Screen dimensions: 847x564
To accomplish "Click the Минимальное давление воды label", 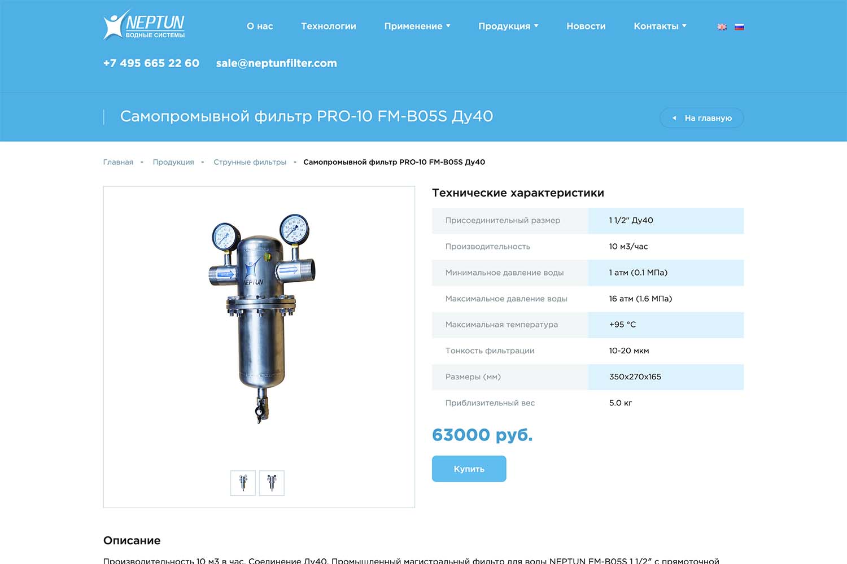I will pos(504,273).
